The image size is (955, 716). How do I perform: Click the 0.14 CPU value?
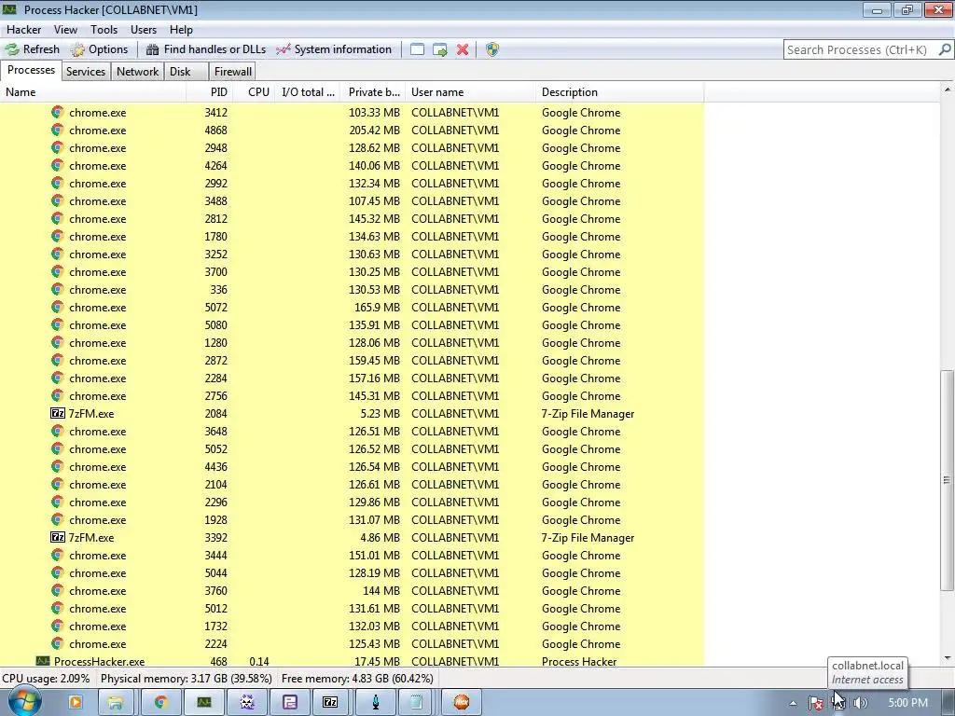tap(259, 661)
